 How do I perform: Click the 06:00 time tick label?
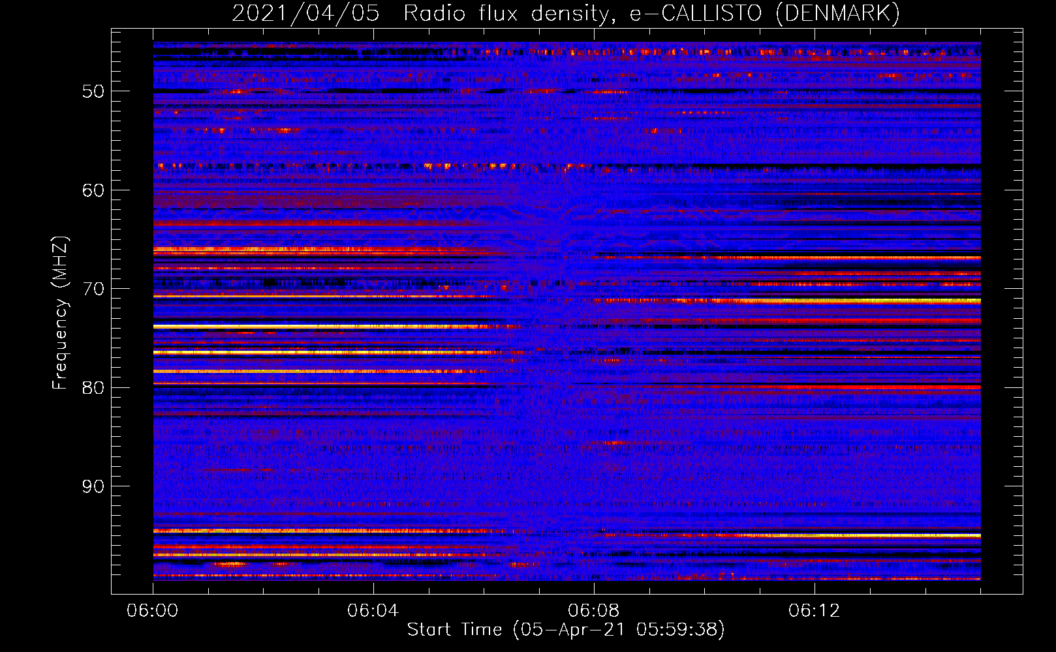point(152,611)
